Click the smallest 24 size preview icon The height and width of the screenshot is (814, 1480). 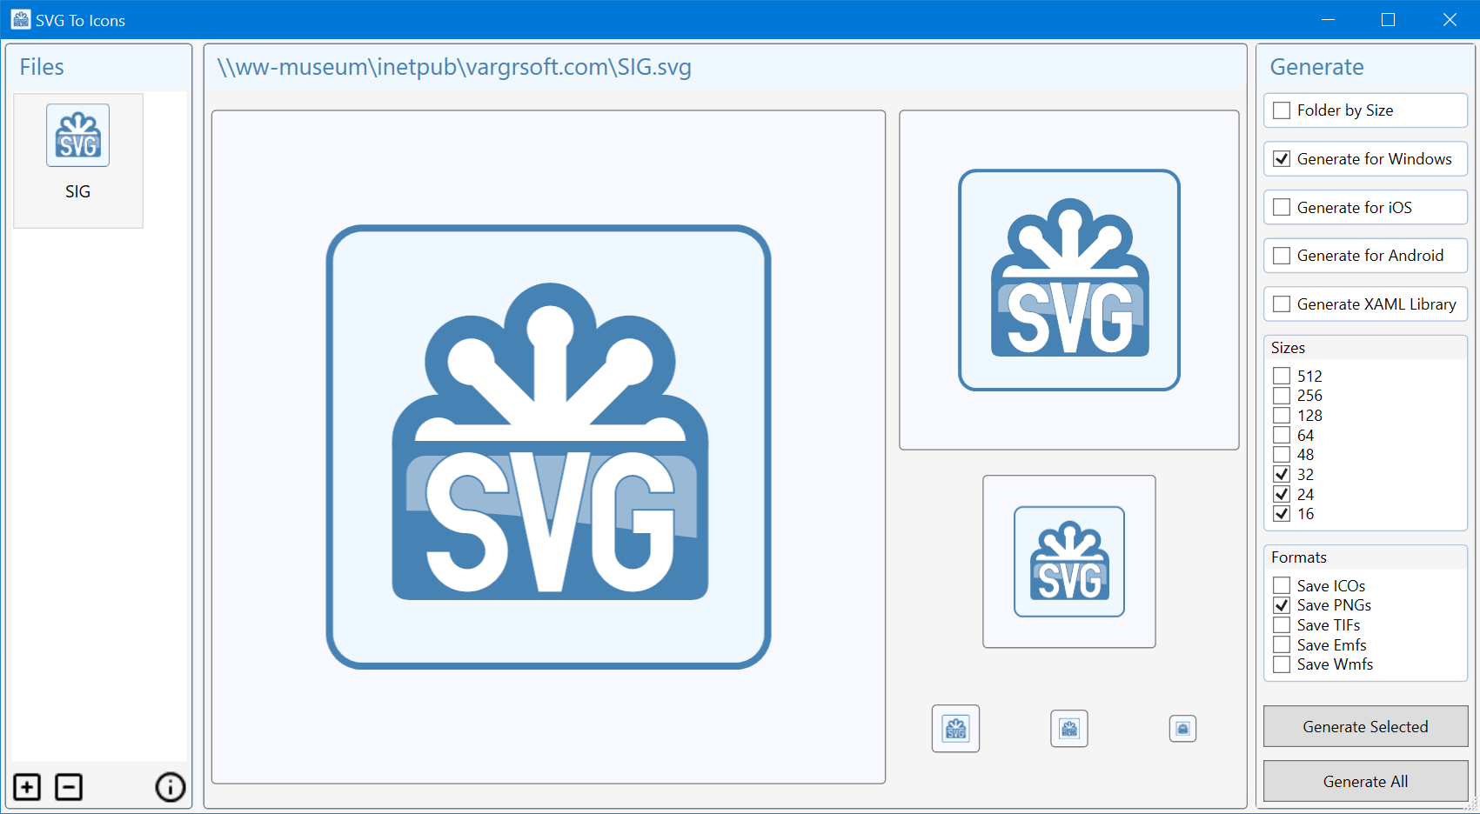[x=1183, y=729]
